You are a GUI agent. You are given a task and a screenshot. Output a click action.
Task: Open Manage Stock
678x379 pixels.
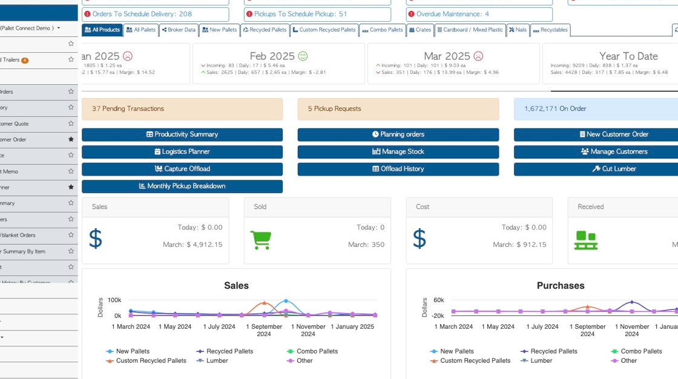(398, 152)
